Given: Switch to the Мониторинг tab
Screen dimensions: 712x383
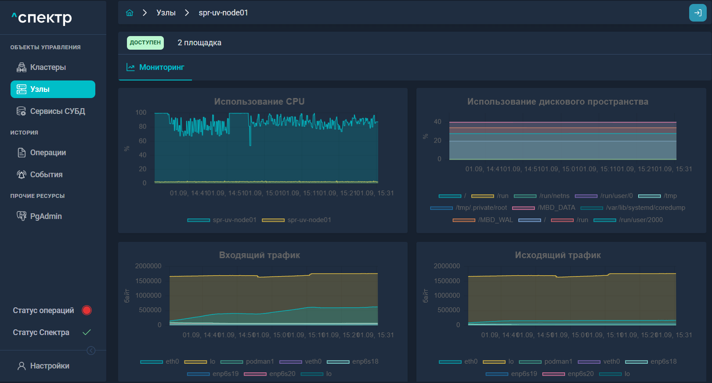Looking at the screenshot, I should (x=155, y=67).
